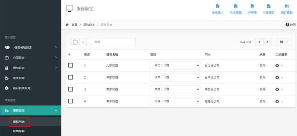Open 通知設定 in sidebar
297x136 pixels.
pyautogui.click(x=30, y=68)
